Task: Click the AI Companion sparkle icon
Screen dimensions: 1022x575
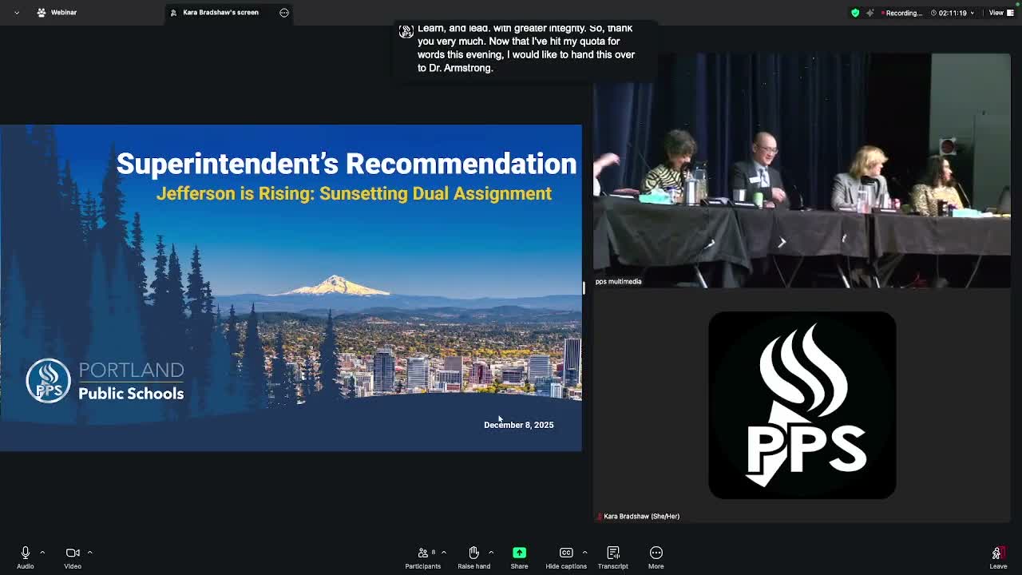Action: 869,13
